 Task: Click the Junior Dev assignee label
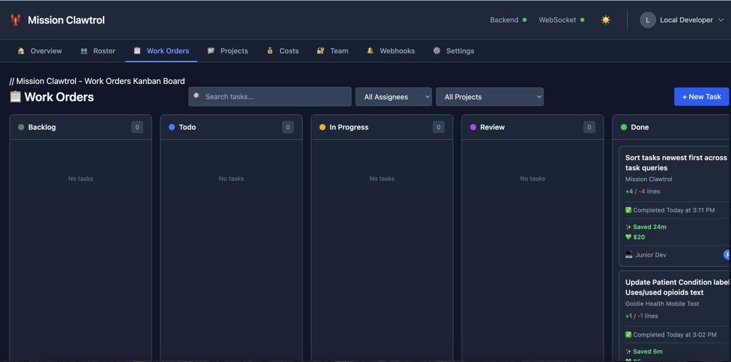point(651,255)
